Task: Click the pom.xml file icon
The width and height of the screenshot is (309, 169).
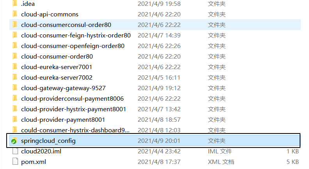Action: coord(15,162)
